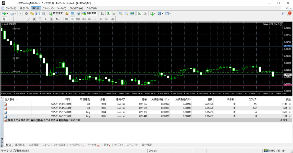Click the tile windows grid icon
The width and height of the screenshot is (293, 153).
[x=132, y=13]
